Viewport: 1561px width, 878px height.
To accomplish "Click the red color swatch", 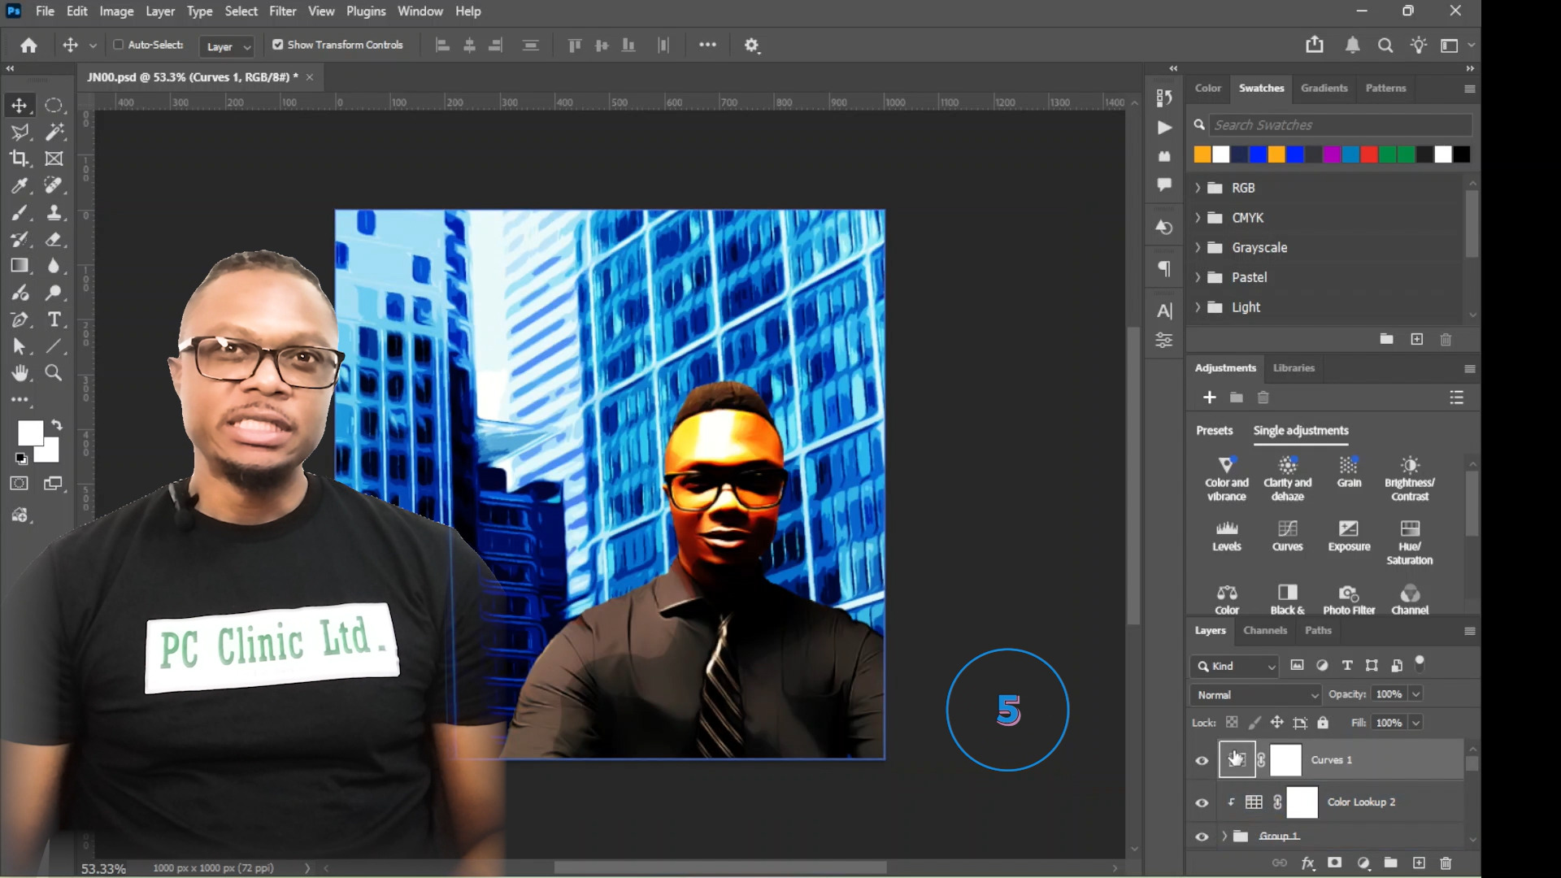I will tap(1368, 154).
